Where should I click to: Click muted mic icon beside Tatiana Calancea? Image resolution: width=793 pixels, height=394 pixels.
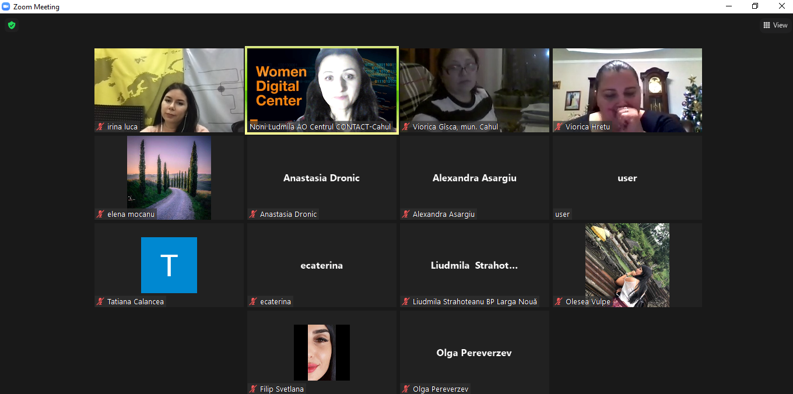coord(101,302)
